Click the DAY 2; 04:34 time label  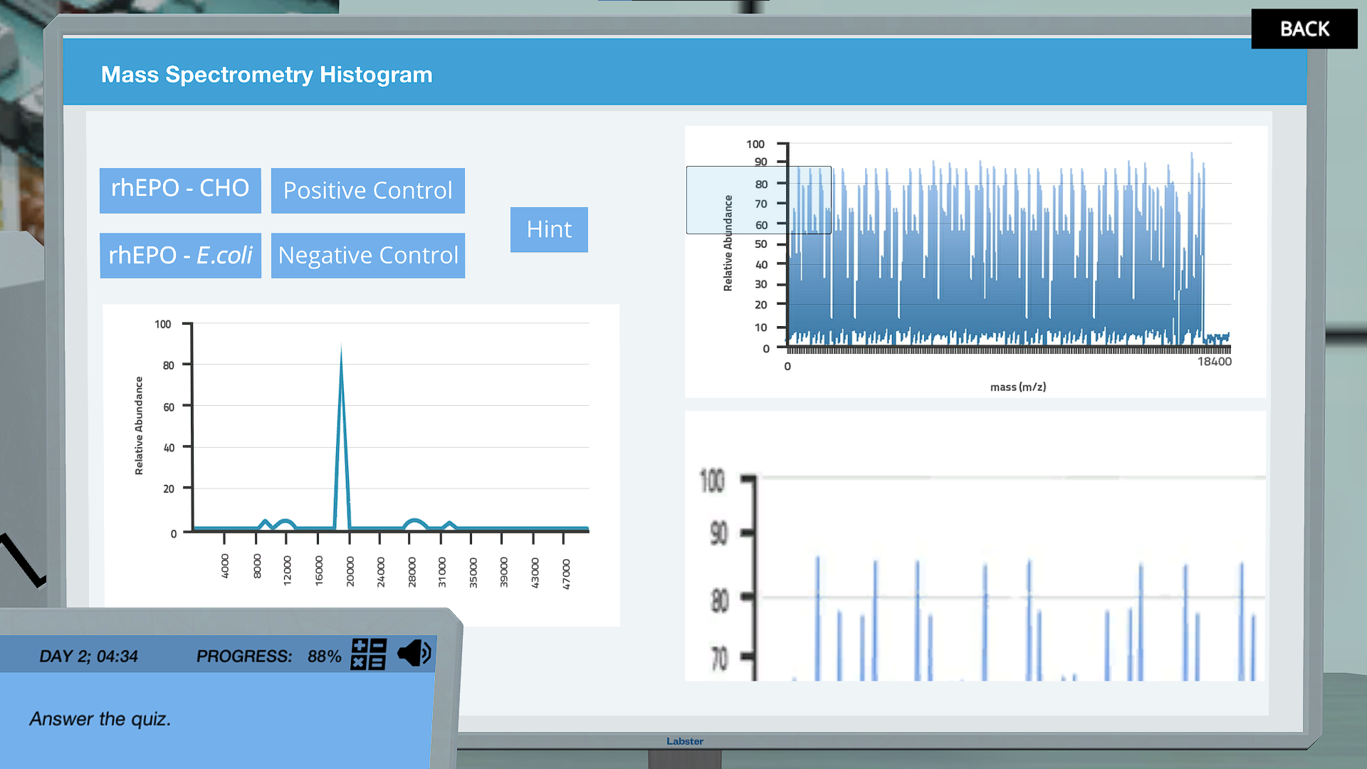(88, 656)
